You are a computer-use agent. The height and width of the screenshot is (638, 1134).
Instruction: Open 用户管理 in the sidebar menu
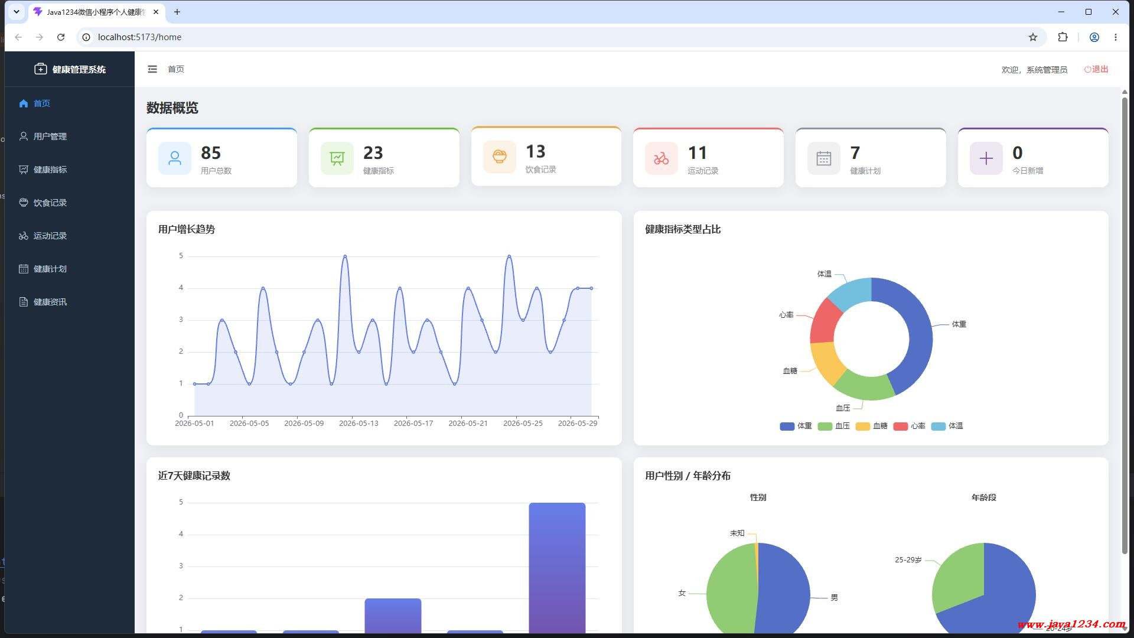pyautogui.click(x=70, y=136)
